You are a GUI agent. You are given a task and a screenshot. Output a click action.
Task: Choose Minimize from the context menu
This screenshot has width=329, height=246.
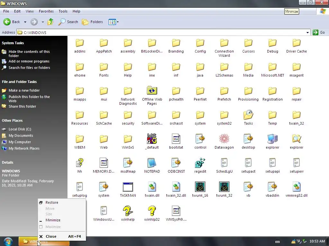click(62, 220)
